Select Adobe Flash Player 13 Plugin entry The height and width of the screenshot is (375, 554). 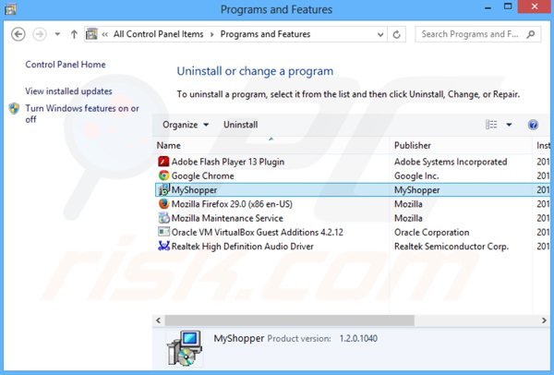(228, 162)
